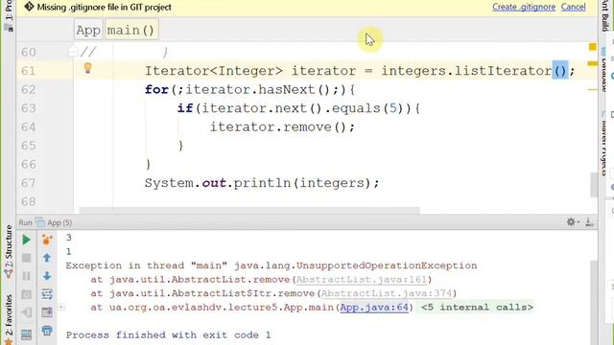Click 'listIterator' in line 61

(x=503, y=71)
